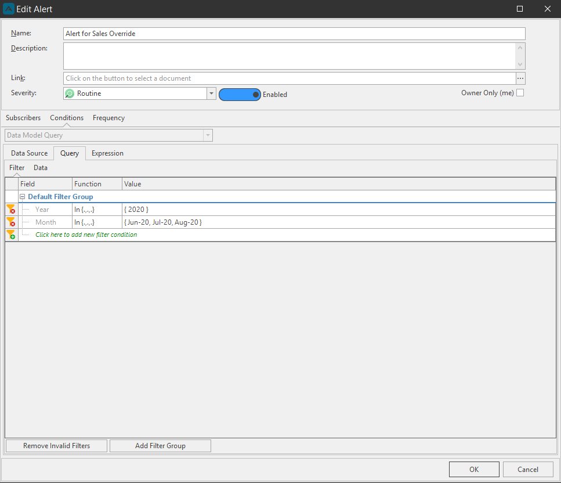The width and height of the screenshot is (561, 483).
Task: Select the Conditions tab
Action: point(67,118)
